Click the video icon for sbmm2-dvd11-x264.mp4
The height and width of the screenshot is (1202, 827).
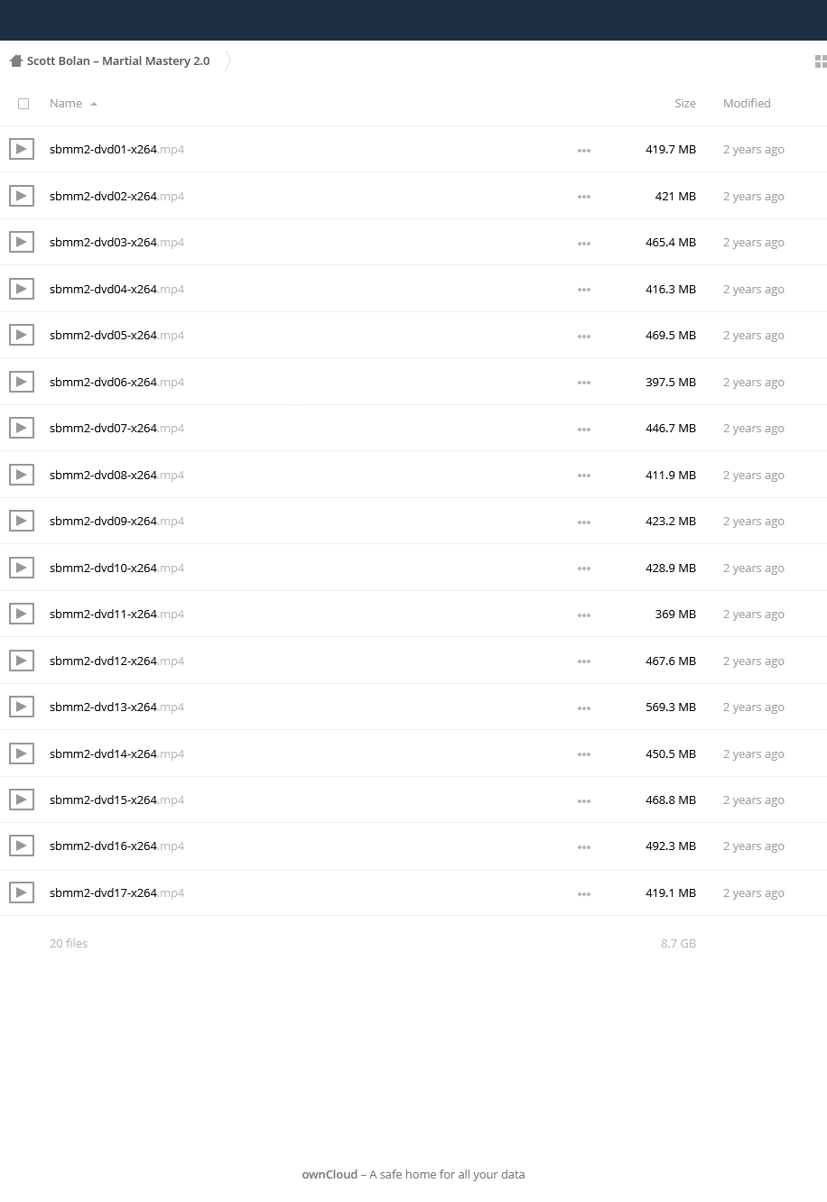tap(22, 614)
